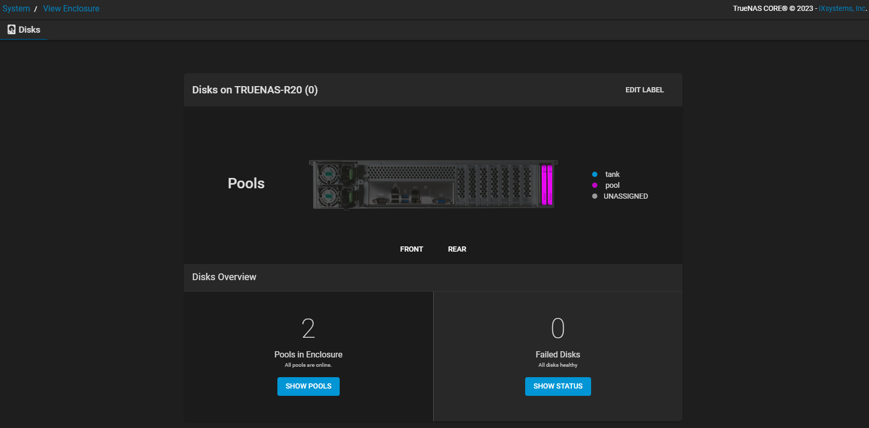Click the failed disks count 0

pyautogui.click(x=558, y=328)
